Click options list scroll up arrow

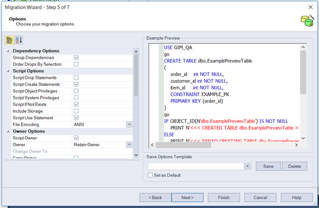pyautogui.click(x=136, y=51)
